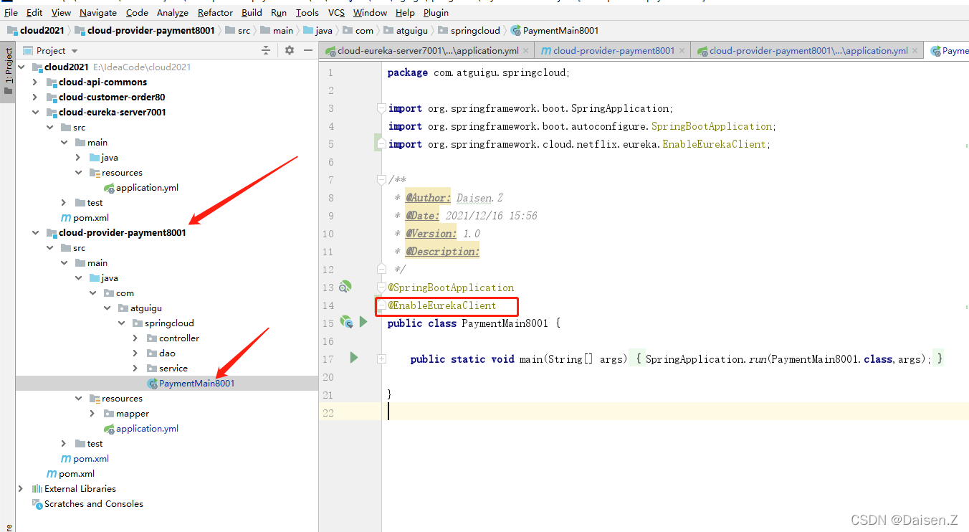The height and width of the screenshot is (532, 969).
Task: Click @SpringBootApplication annotation on line 13
Action: coord(451,288)
